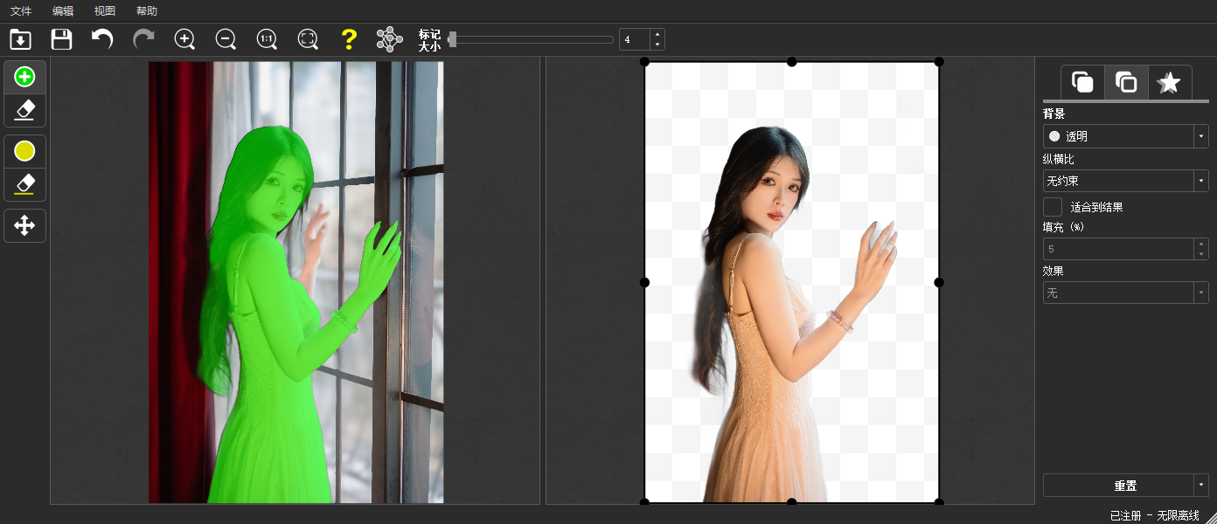Image resolution: width=1217 pixels, height=524 pixels.
Task: Click the top-left crop handle on result
Action: [644, 61]
